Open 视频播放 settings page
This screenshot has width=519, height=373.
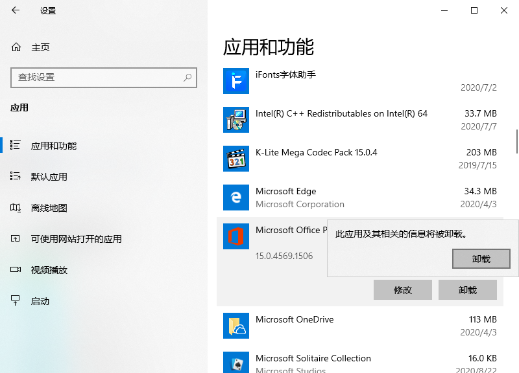[x=49, y=270]
